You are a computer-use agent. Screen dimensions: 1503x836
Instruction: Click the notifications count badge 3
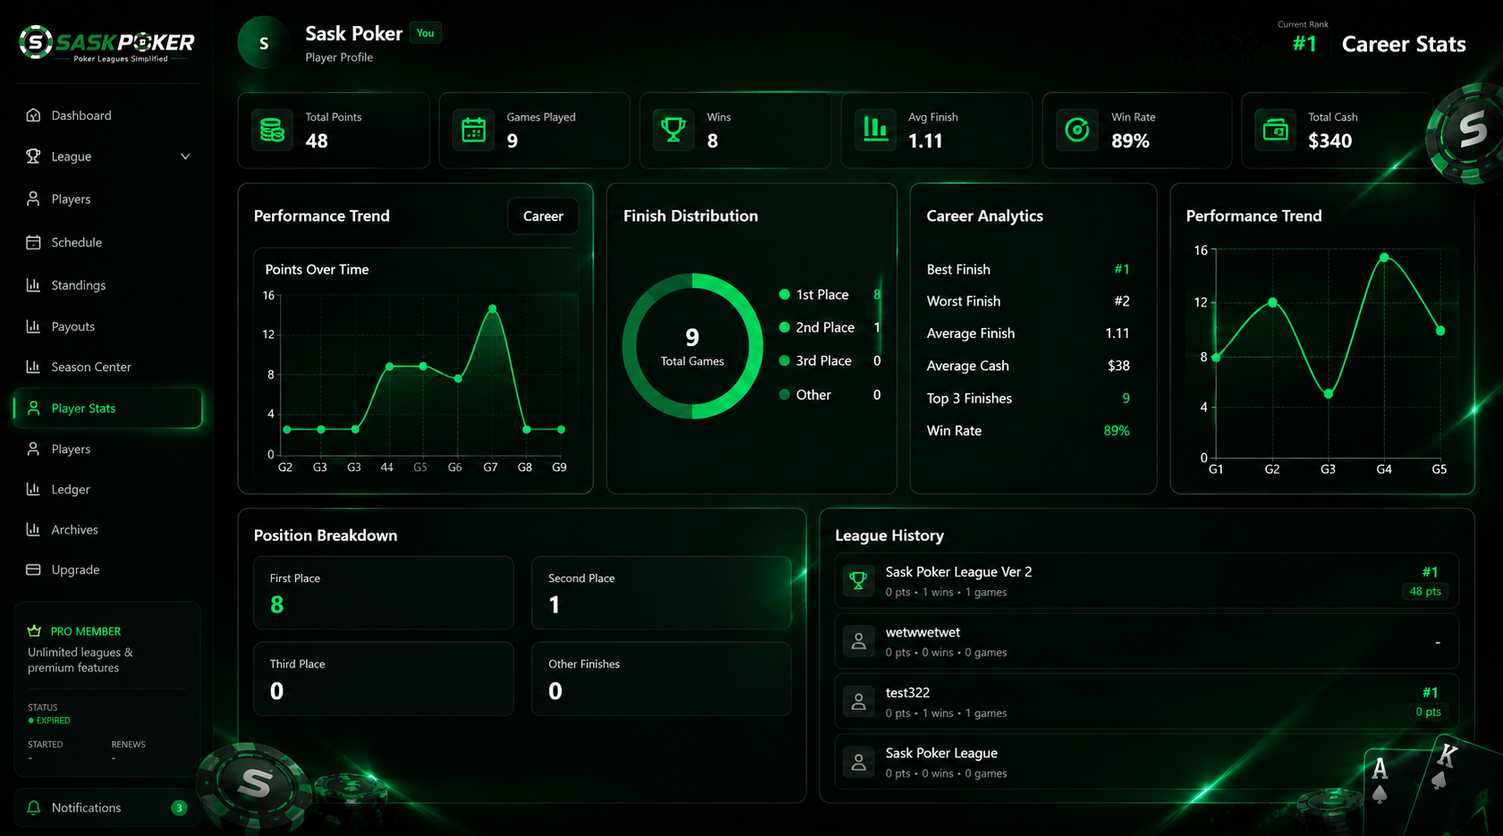point(179,807)
